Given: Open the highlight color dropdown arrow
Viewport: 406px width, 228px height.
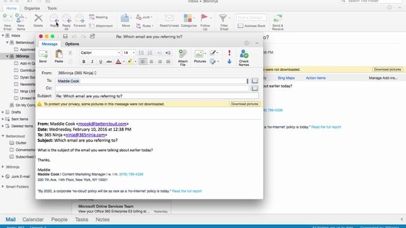Looking at the screenshot, I should point(135,61).
